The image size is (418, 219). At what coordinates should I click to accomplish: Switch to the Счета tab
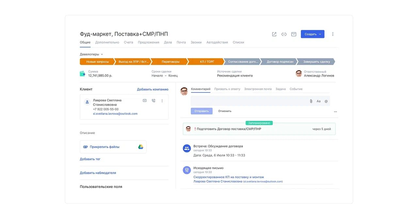[128, 42]
